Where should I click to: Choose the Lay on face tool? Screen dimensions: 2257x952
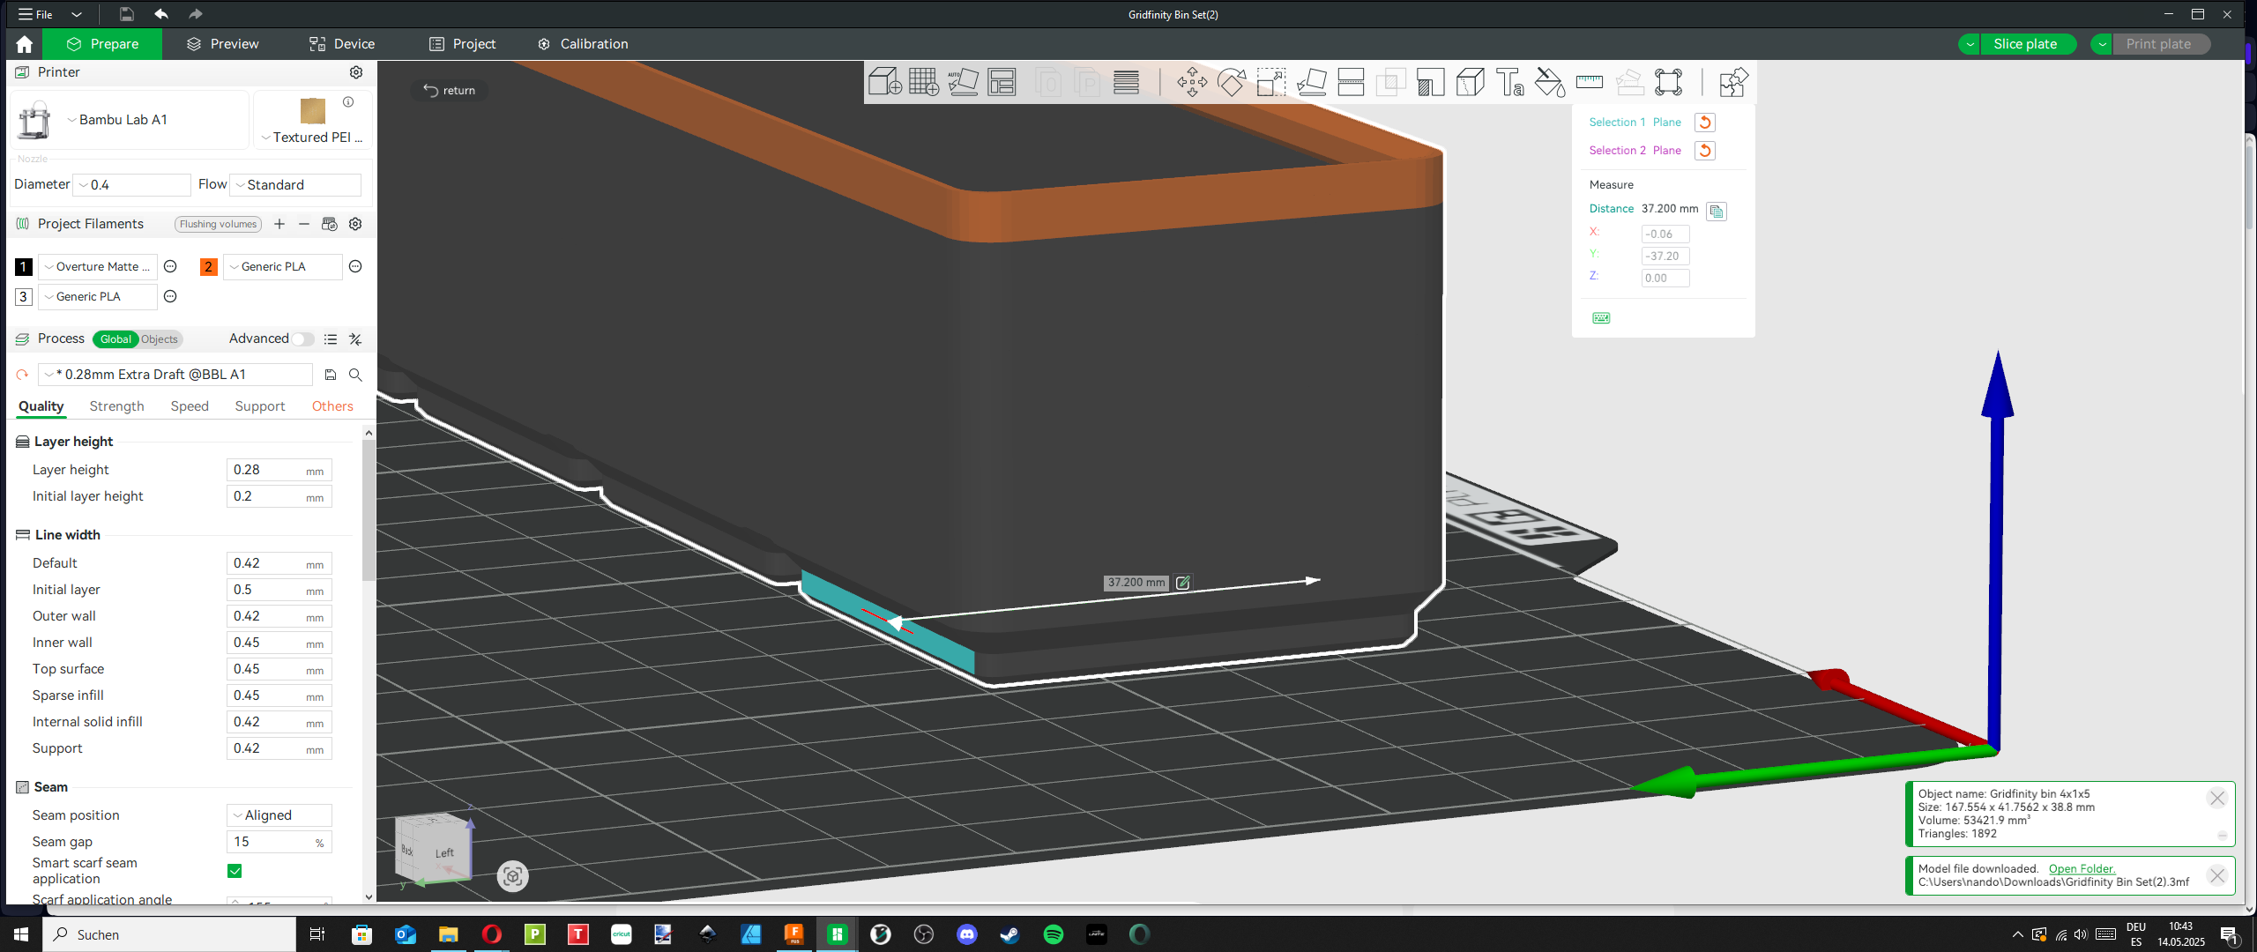[x=1312, y=82]
